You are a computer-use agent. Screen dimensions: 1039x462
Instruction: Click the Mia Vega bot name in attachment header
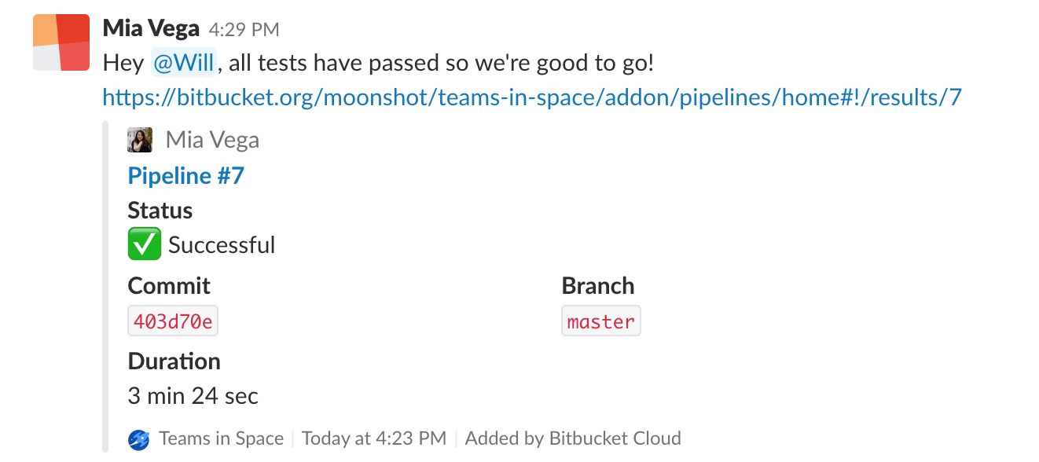click(212, 139)
